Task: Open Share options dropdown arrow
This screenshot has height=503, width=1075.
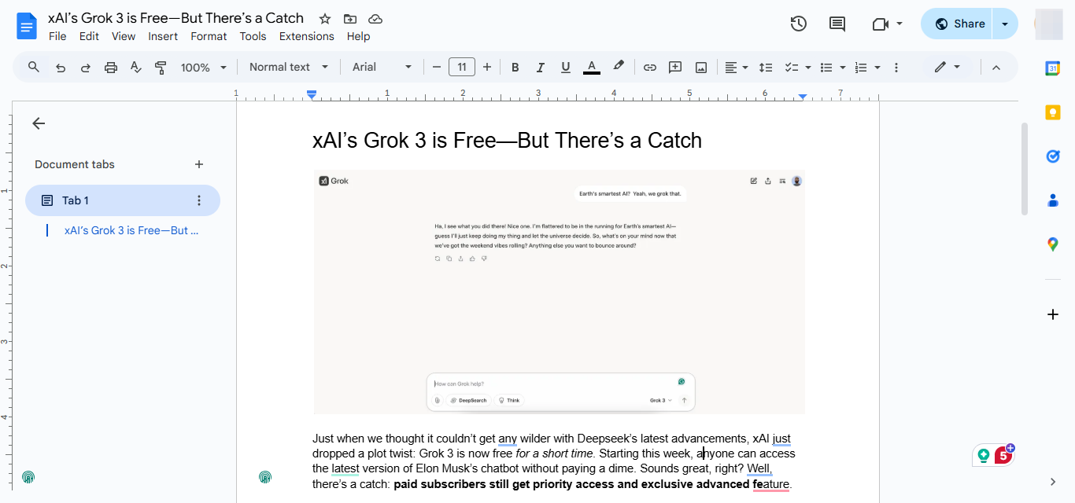Action: click(x=1005, y=24)
